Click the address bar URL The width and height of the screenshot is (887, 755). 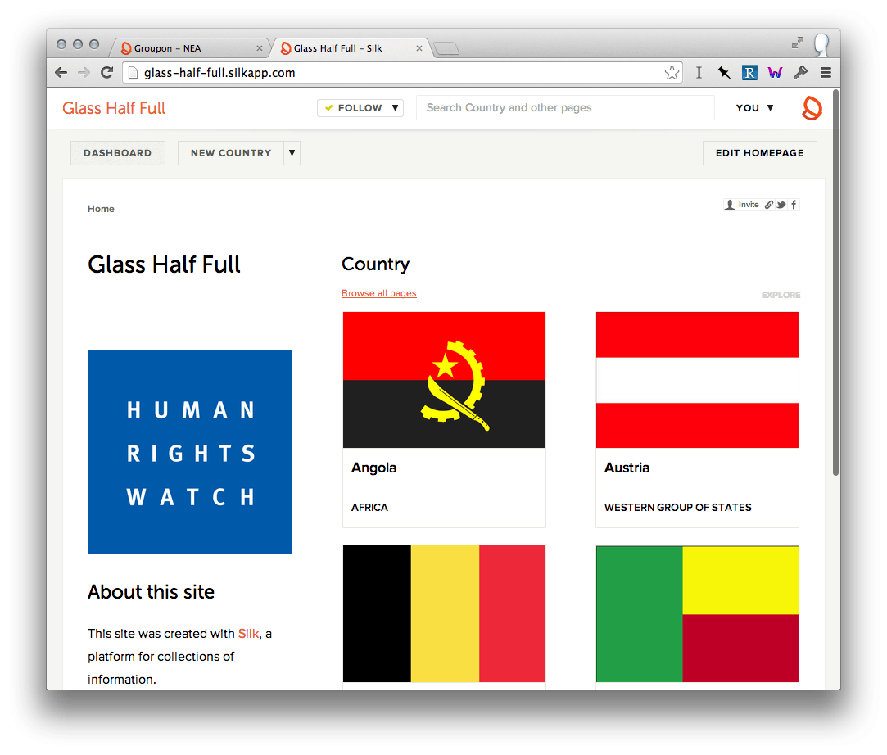pyautogui.click(x=219, y=72)
